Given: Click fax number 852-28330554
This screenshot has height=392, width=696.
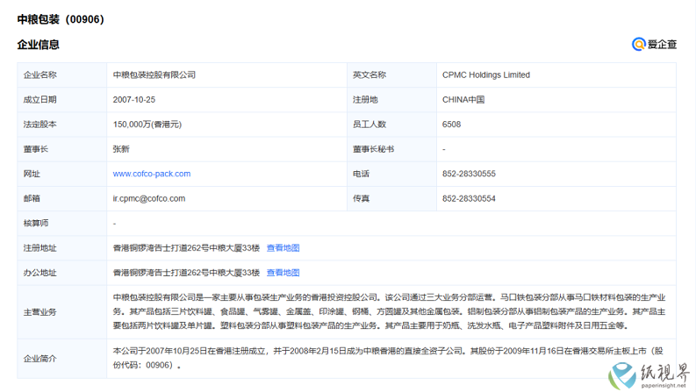Looking at the screenshot, I should (x=469, y=199).
